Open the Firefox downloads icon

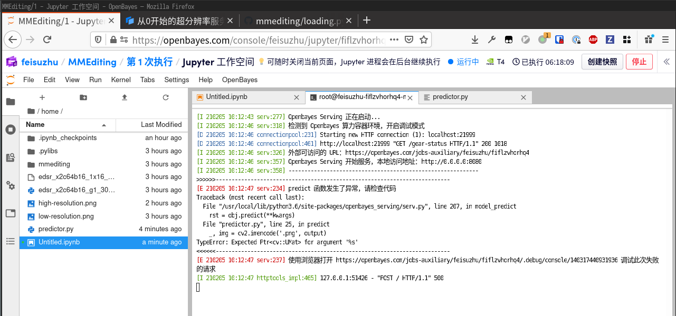click(475, 39)
